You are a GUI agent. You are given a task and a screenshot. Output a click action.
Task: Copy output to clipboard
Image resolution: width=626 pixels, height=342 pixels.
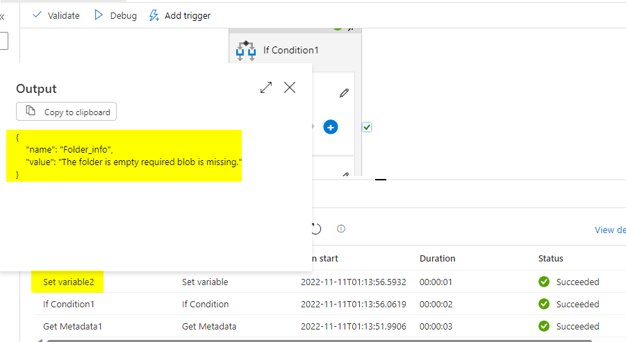point(66,112)
